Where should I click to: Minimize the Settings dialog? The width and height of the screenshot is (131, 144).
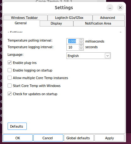coord(110,8)
